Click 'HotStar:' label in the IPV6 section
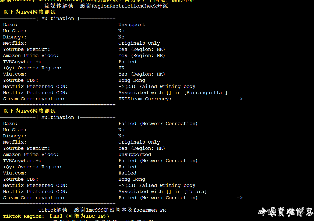Screen dimensions: 314x221 15,130
